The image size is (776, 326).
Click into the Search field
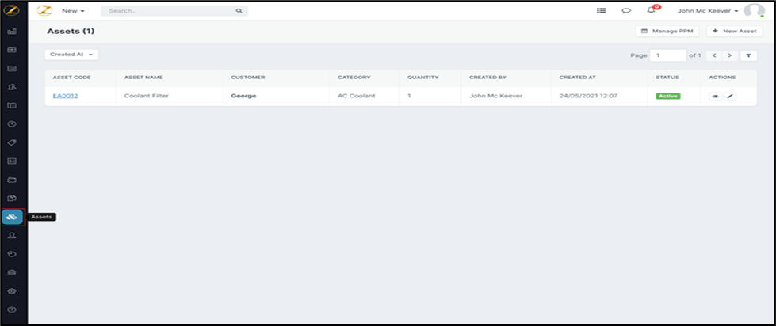point(174,10)
